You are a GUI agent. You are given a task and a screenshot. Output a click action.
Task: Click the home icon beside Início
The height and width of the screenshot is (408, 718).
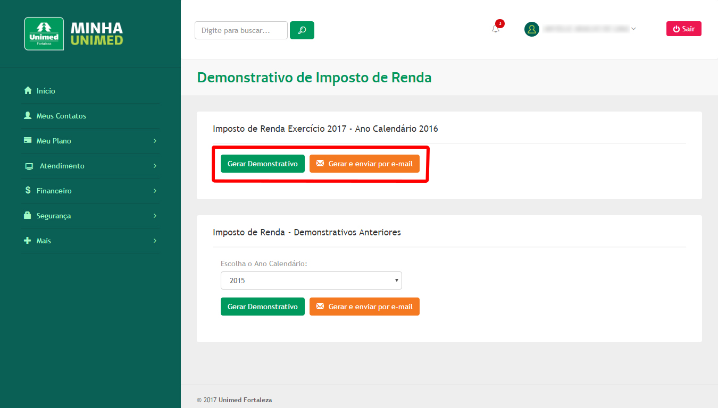click(x=28, y=91)
